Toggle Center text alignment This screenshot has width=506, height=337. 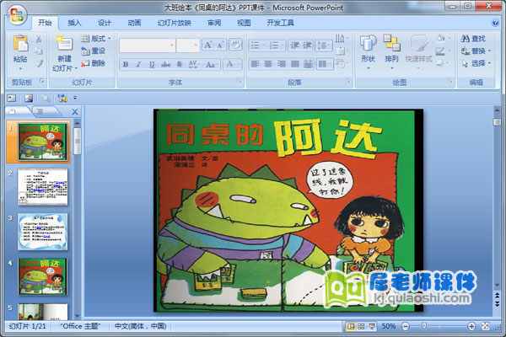(268, 64)
